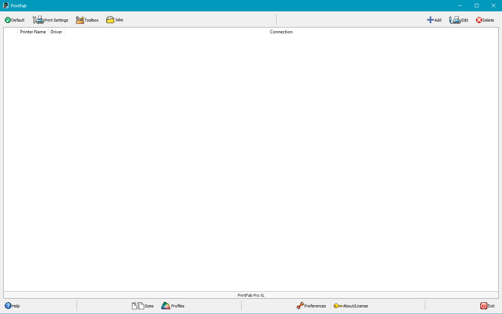Click the Default green checkmark button

[15, 20]
